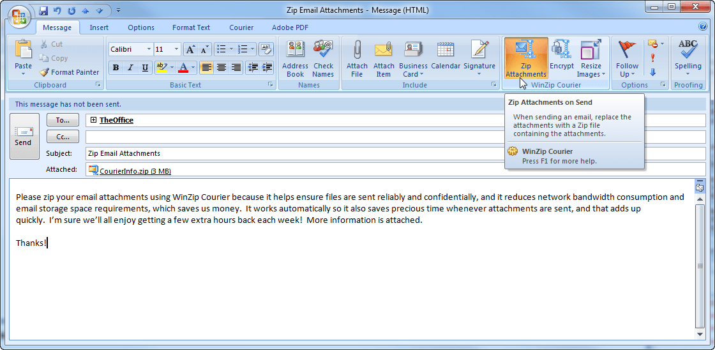The height and width of the screenshot is (350, 715).
Task: Click the Paste clipboard icon
Action: (23, 50)
